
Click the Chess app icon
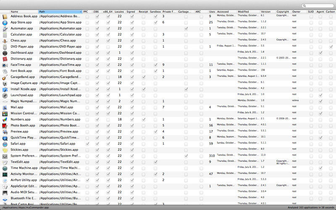click(x=5, y=41)
